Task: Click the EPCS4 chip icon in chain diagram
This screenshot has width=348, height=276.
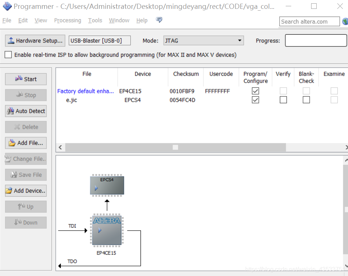Action: [107, 185]
